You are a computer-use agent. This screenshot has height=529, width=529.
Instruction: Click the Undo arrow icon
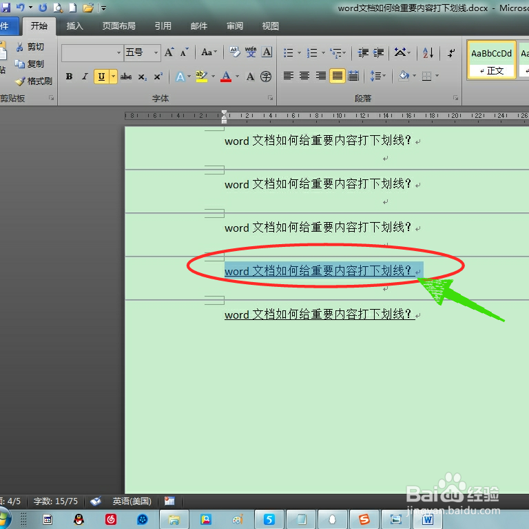coord(21,8)
